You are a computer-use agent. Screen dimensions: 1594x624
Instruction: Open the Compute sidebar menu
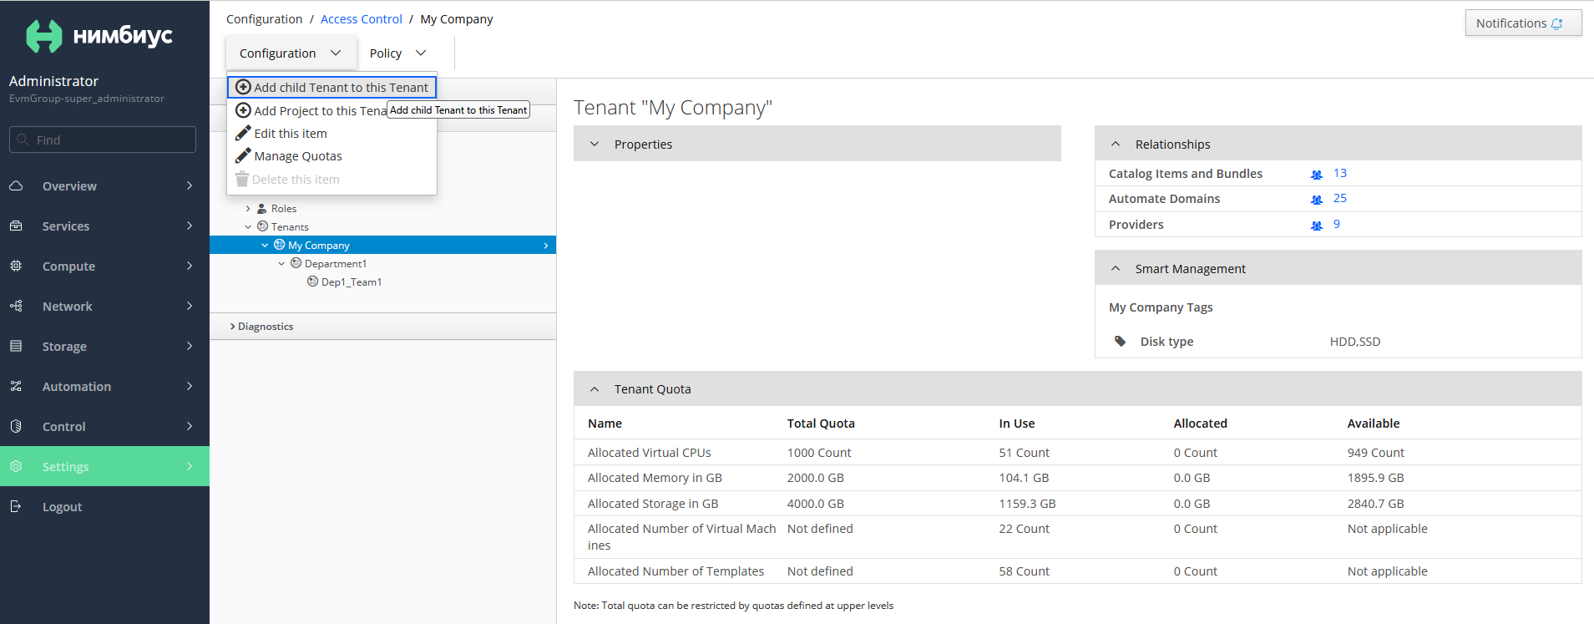tap(104, 266)
